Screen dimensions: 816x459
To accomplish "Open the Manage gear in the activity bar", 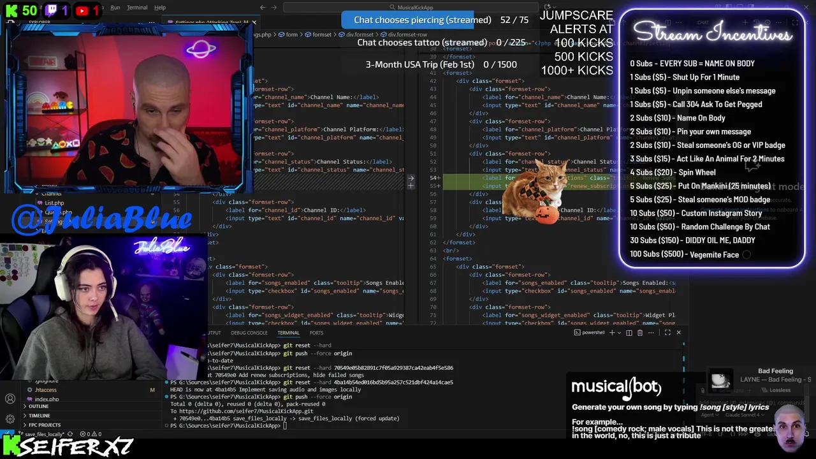I will [x=10, y=419].
